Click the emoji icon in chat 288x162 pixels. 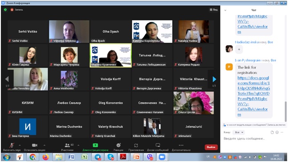[277, 132]
